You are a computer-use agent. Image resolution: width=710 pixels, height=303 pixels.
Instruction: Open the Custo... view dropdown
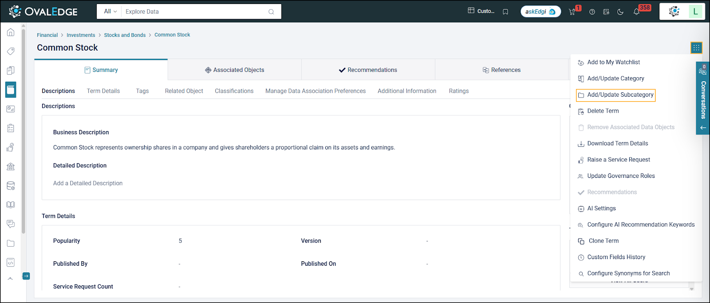point(481,11)
